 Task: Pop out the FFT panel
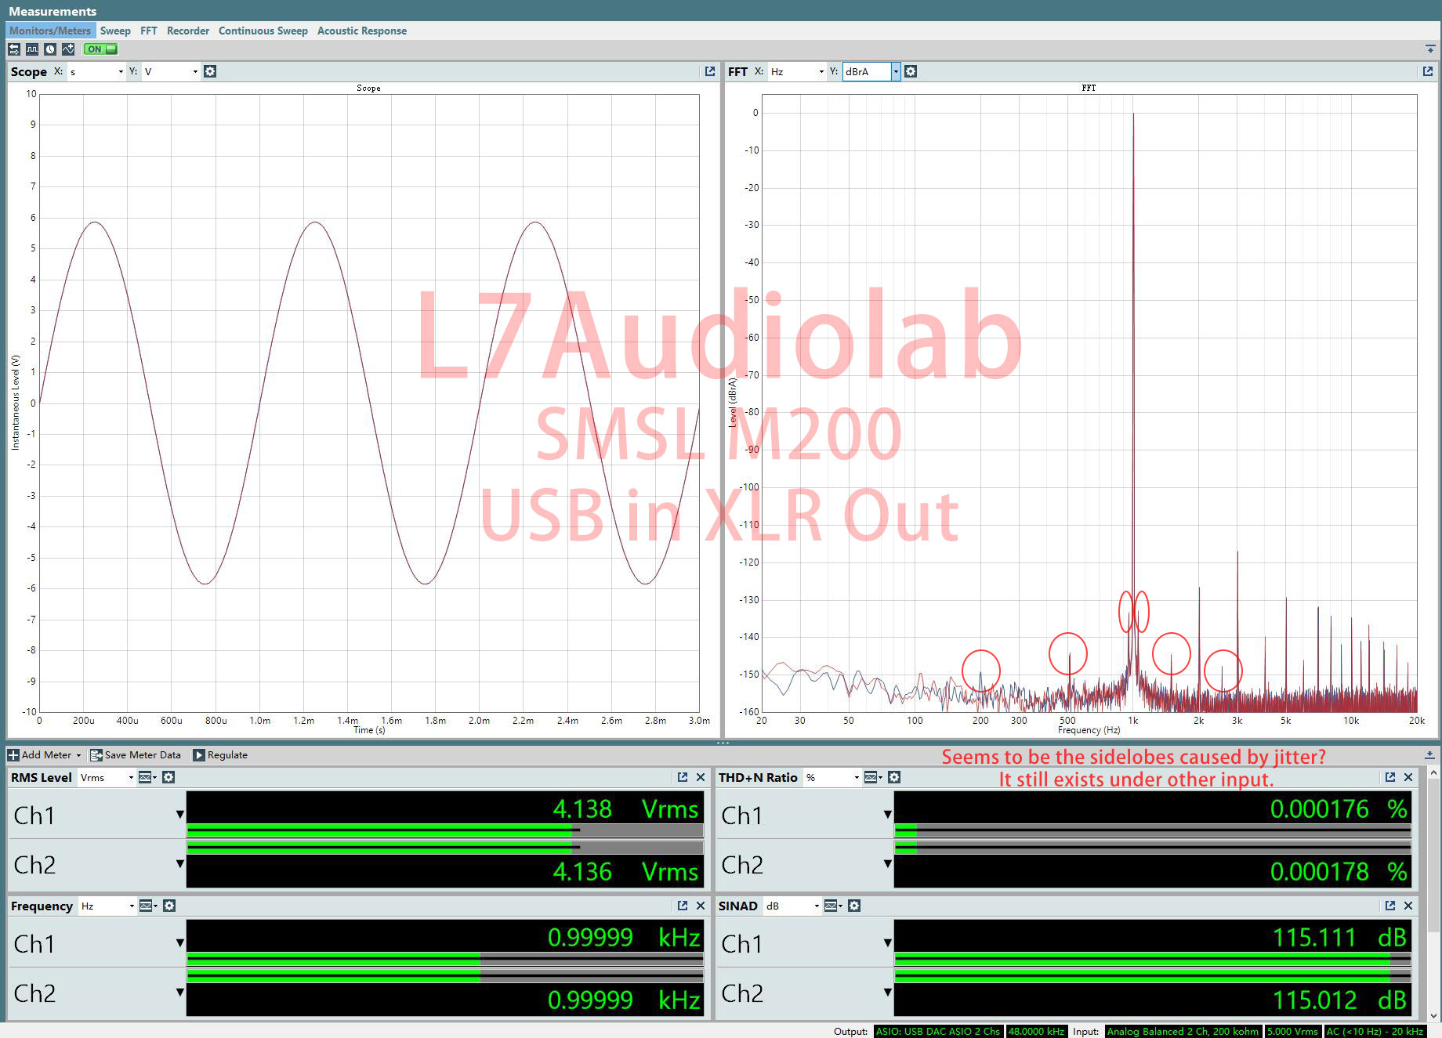[1428, 71]
